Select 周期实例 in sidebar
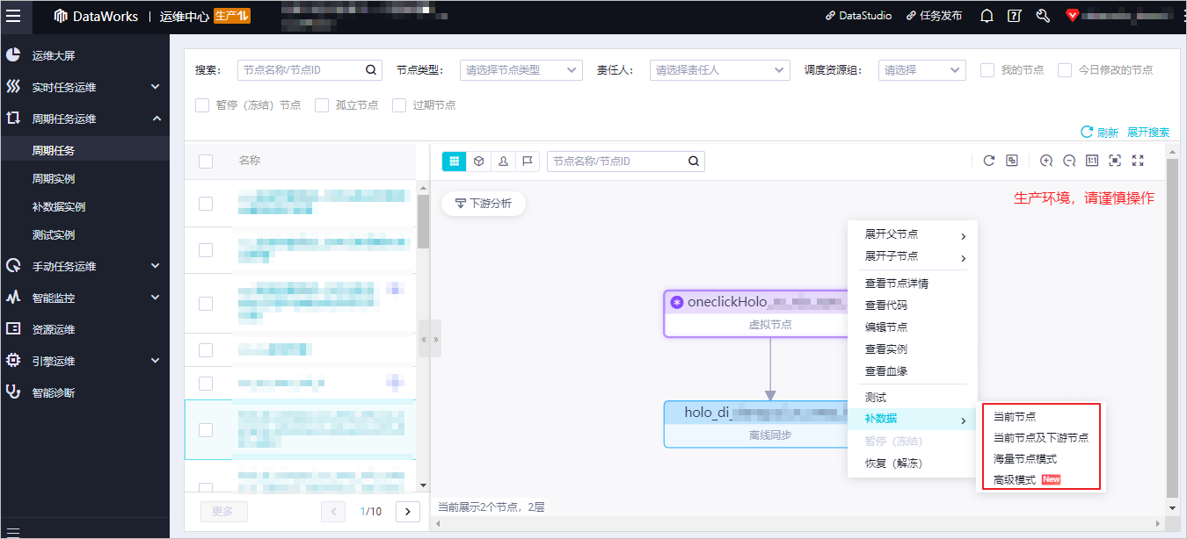The image size is (1187, 539). point(84,178)
